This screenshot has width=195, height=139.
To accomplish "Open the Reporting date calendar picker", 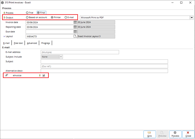I will 75,27.
